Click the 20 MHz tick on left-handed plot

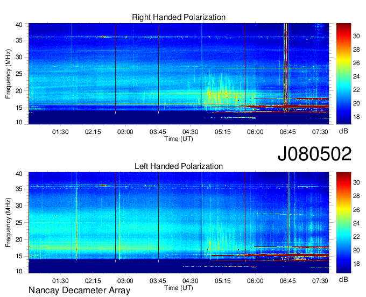coord(19,239)
